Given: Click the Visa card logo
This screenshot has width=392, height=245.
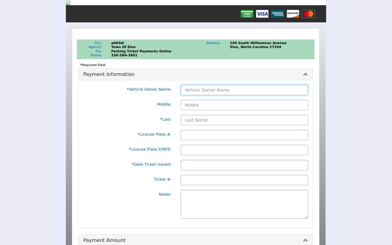Looking at the screenshot, I should (262, 14).
